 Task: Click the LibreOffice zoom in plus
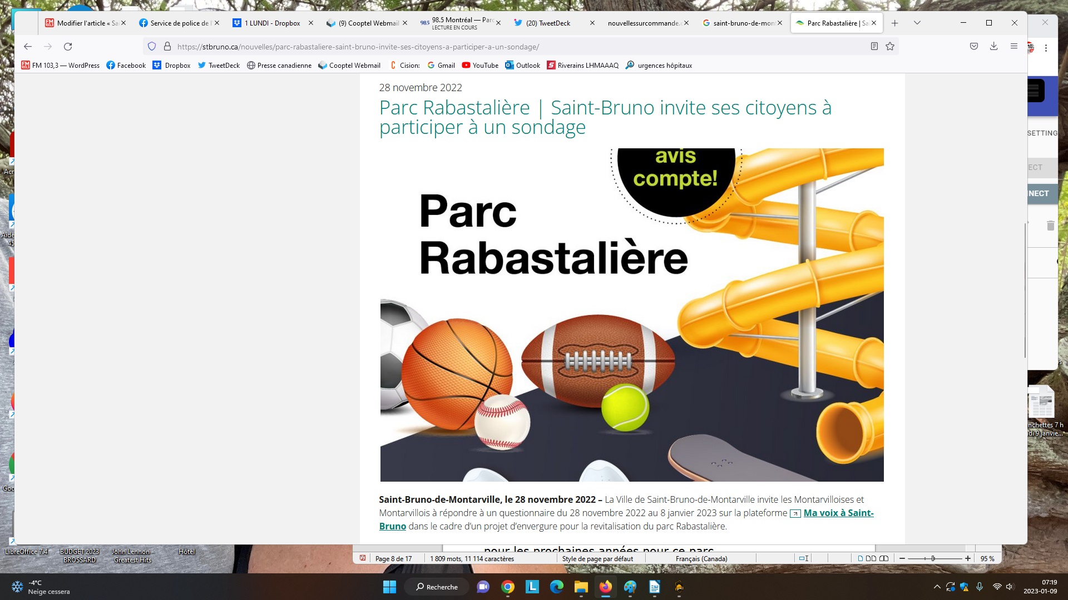point(968,558)
